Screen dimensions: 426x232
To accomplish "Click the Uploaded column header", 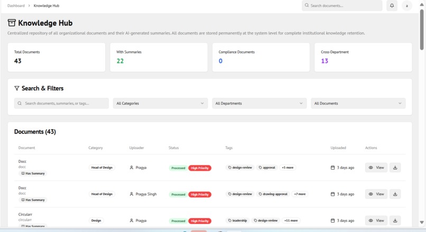I will pos(338,148).
